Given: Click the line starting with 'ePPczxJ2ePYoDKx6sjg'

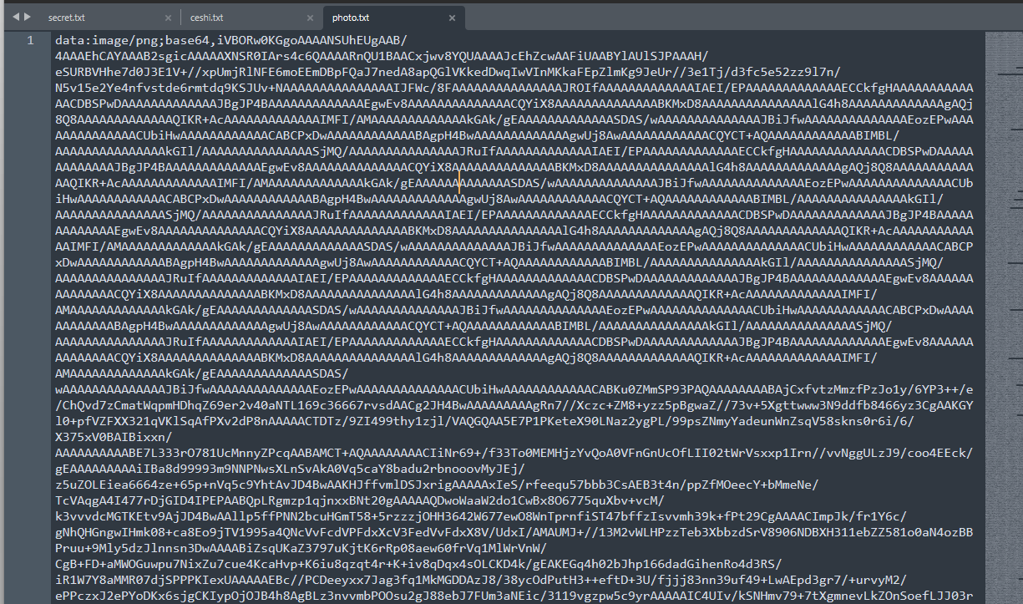Looking at the screenshot, I should point(514,596).
